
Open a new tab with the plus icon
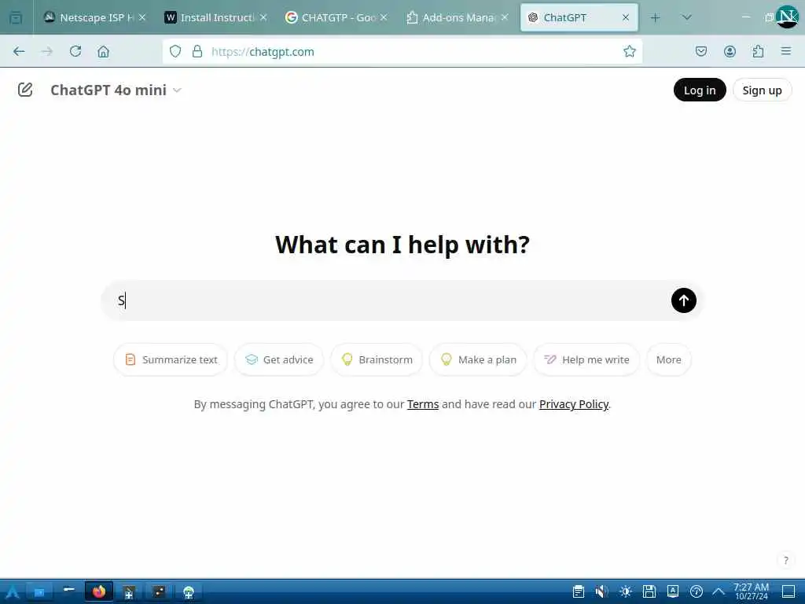pos(655,17)
